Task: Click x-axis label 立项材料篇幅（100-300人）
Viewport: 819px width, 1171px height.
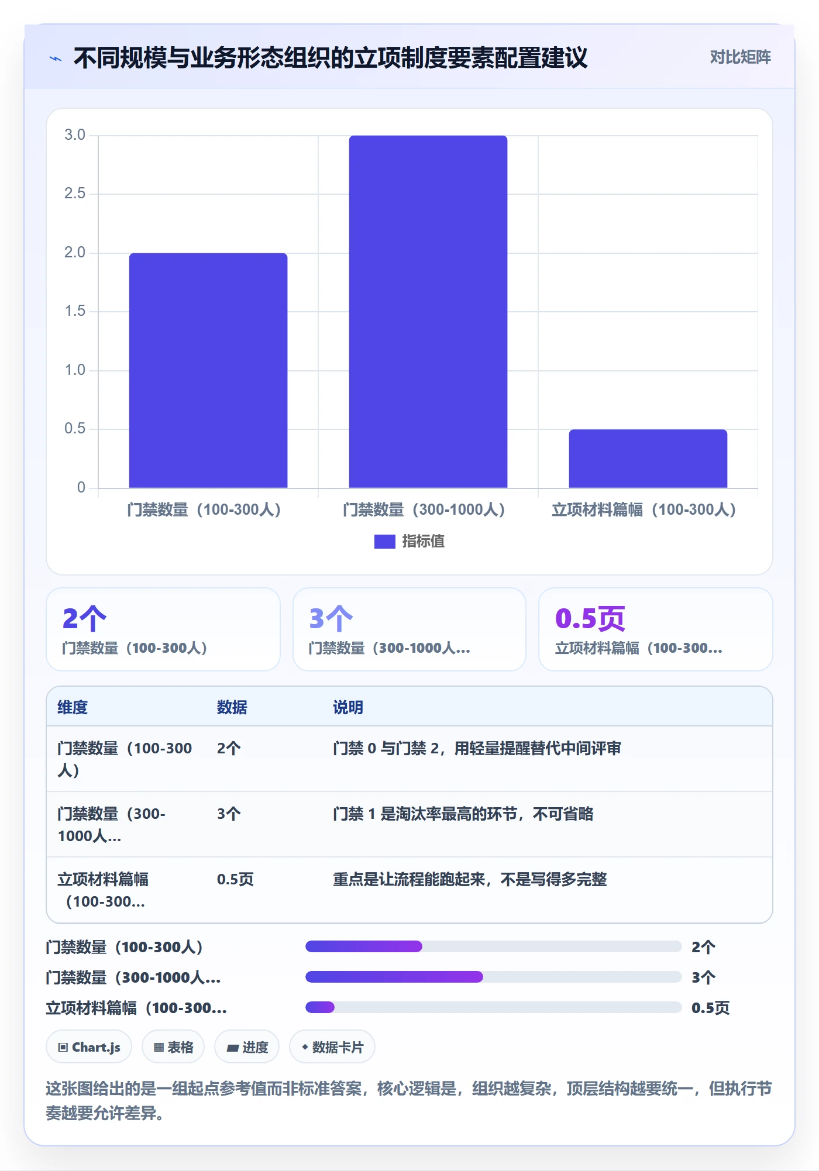Action: point(644,509)
